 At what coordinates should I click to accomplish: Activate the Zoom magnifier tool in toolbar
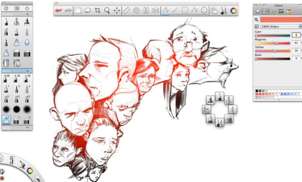coord(107,10)
